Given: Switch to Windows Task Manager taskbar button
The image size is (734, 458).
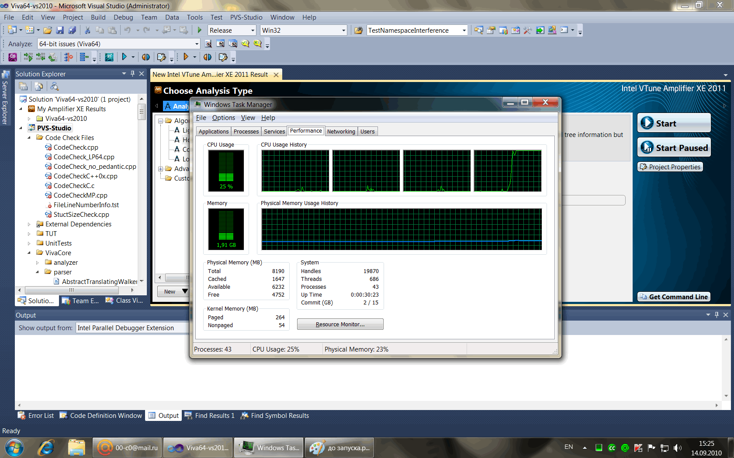Looking at the screenshot, I should [269, 448].
